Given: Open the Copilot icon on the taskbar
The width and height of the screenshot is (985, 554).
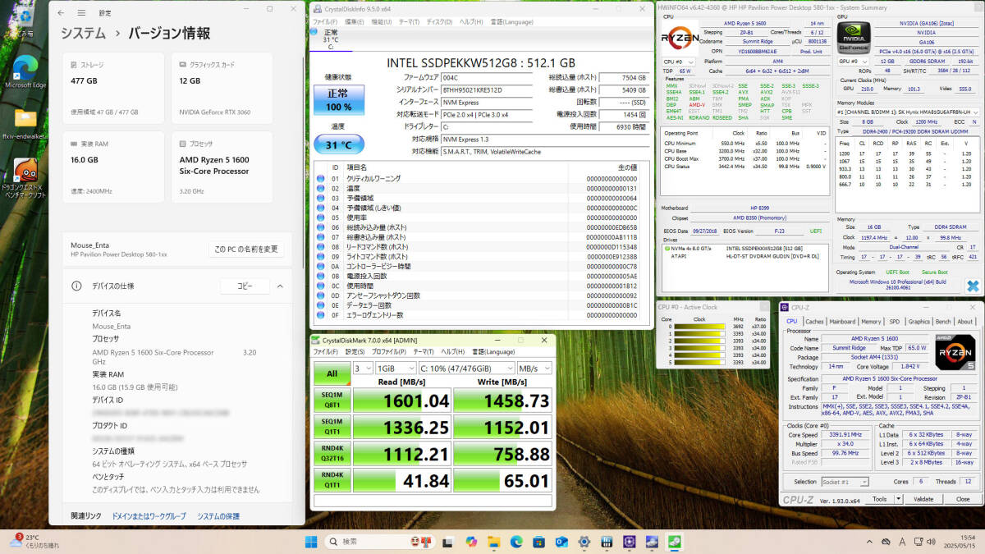Looking at the screenshot, I should (x=470, y=542).
